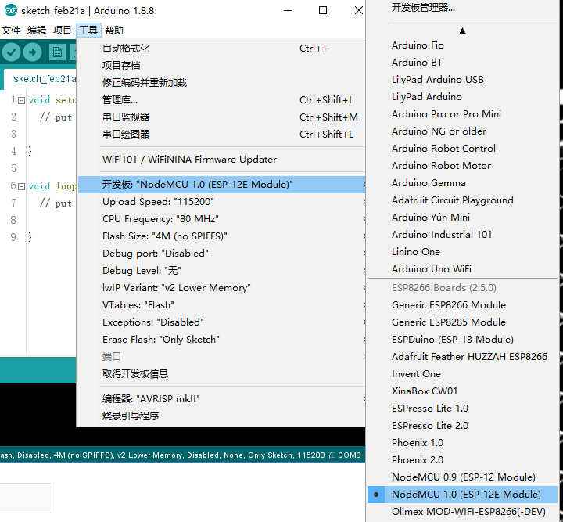The image size is (563, 522).
Task: Click the Upload arrow toolbar icon
Action: click(32, 52)
